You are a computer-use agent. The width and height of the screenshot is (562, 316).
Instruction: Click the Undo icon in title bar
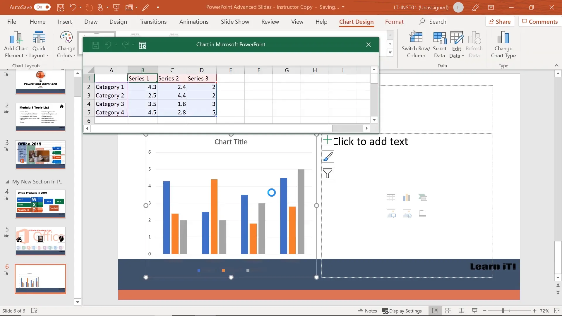pyautogui.click(x=73, y=7)
